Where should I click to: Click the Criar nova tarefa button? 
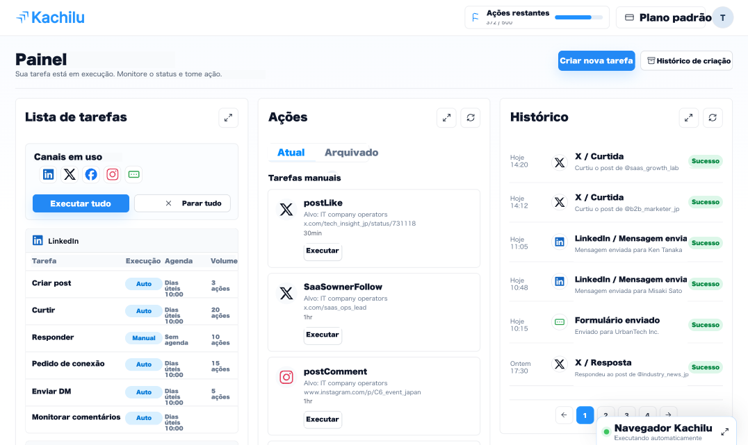(596, 60)
